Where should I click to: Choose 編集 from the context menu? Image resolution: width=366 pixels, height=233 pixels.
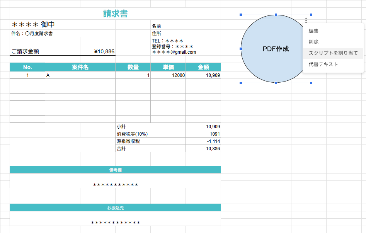coord(313,31)
